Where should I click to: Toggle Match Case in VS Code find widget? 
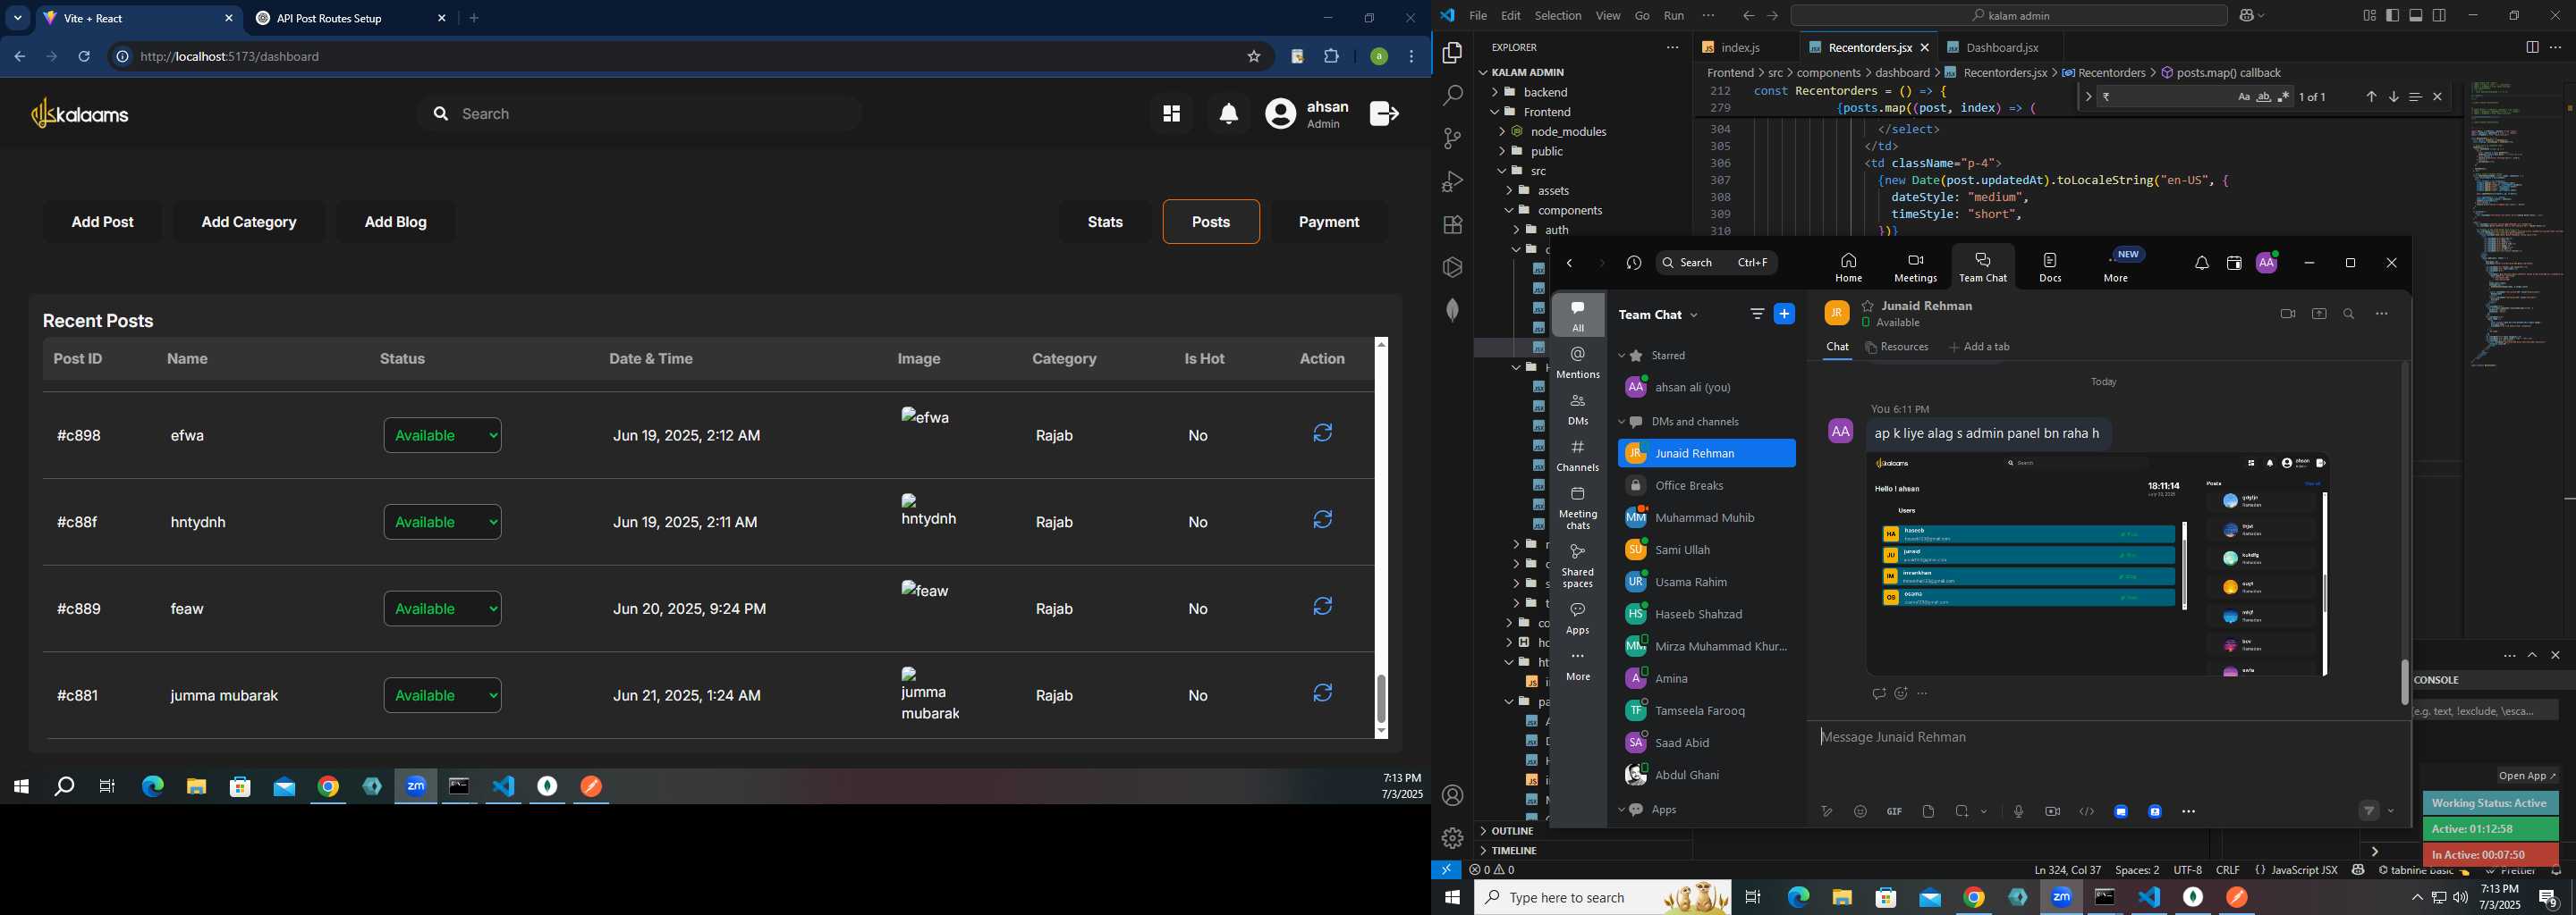[x=2244, y=97]
